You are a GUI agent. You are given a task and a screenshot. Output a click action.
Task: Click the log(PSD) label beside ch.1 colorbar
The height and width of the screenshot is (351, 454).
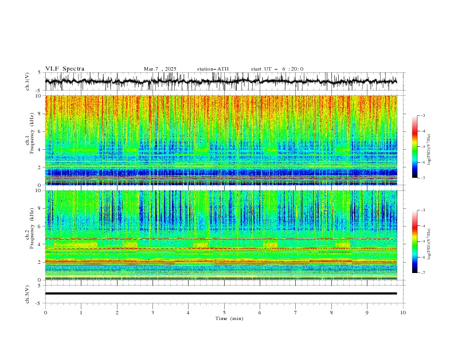(x=429, y=150)
